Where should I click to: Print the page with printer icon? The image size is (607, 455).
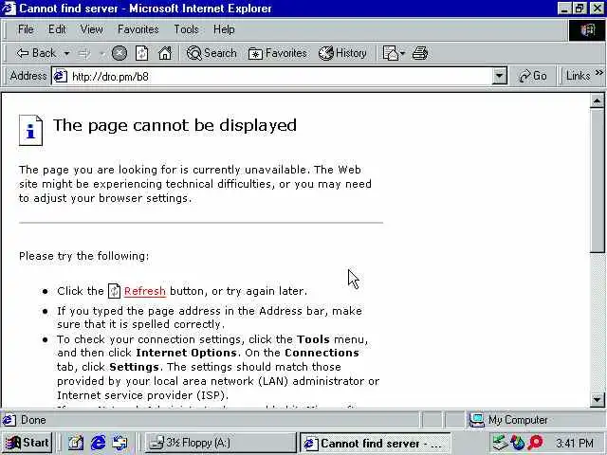[x=420, y=53]
